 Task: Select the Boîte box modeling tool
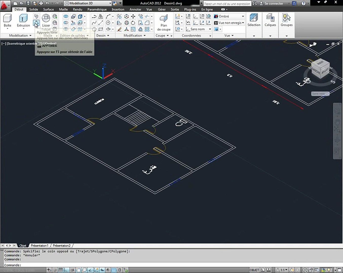pos(7,18)
